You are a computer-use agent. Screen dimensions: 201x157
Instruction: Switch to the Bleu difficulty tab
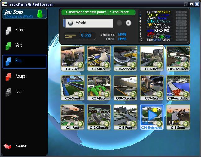pyautogui.click(x=25, y=61)
